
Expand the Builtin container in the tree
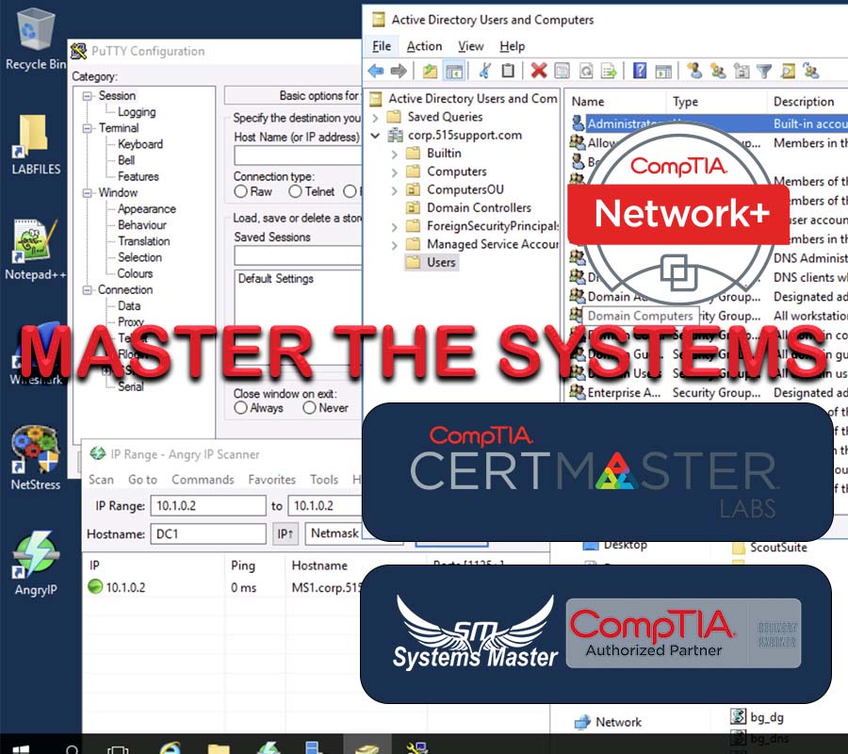[395, 153]
